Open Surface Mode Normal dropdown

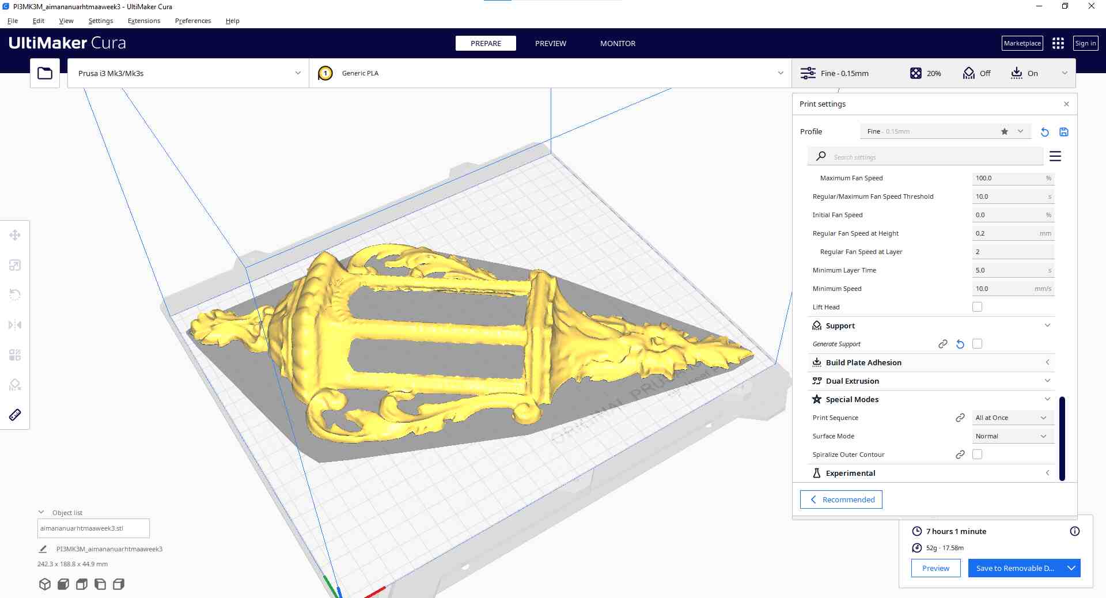(1013, 436)
